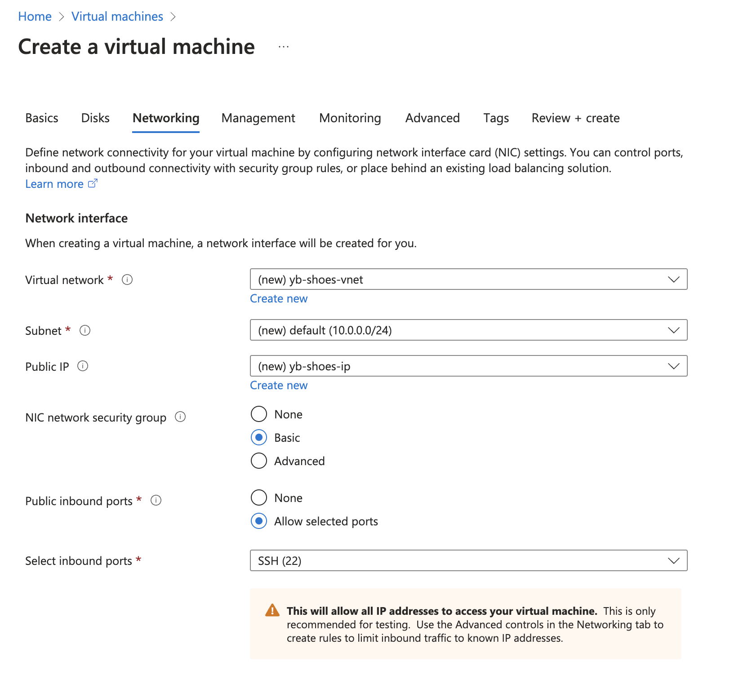Switch to the Management tab
The width and height of the screenshot is (739, 675).
click(x=258, y=118)
